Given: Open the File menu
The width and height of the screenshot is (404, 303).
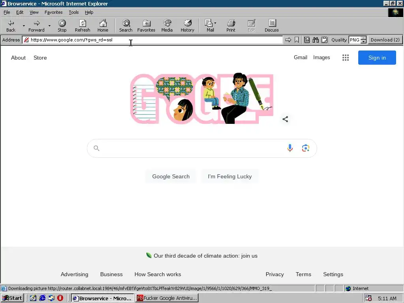Looking at the screenshot, I should [7, 12].
